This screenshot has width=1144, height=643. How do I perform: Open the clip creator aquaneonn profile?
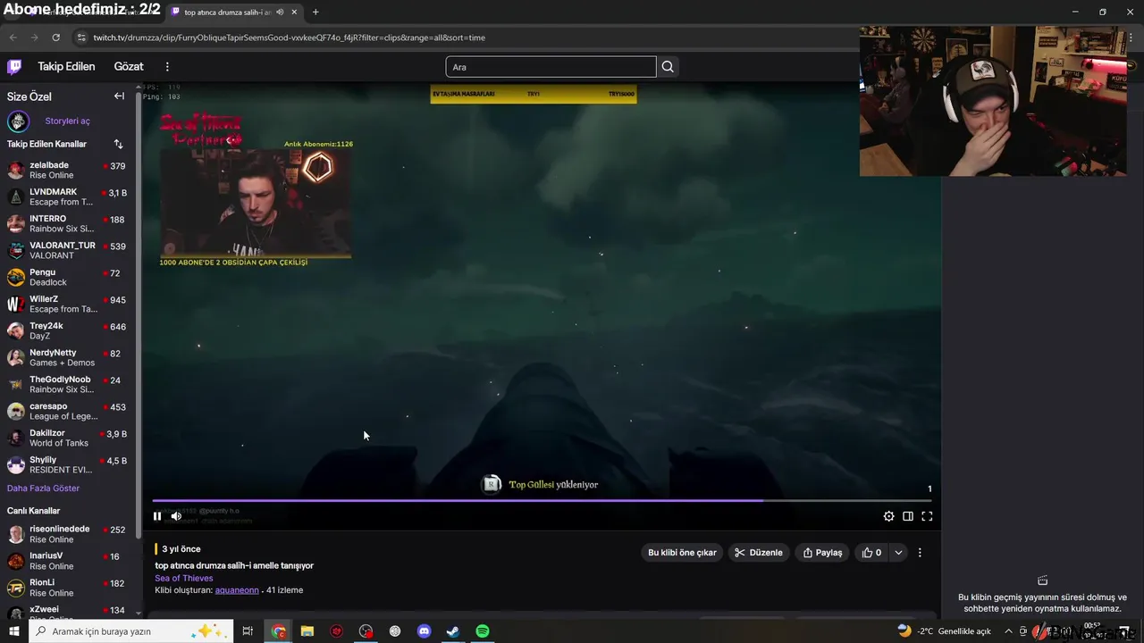tap(237, 590)
